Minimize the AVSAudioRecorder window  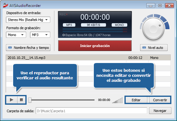151,6
